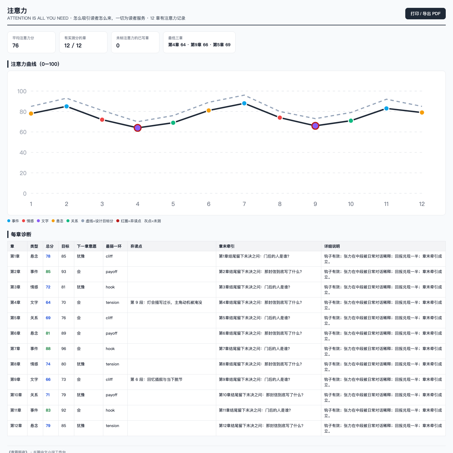Viewport: 453px width, 453px height.
Task: Click the 最低三章 summary card
Action: tap(199, 42)
